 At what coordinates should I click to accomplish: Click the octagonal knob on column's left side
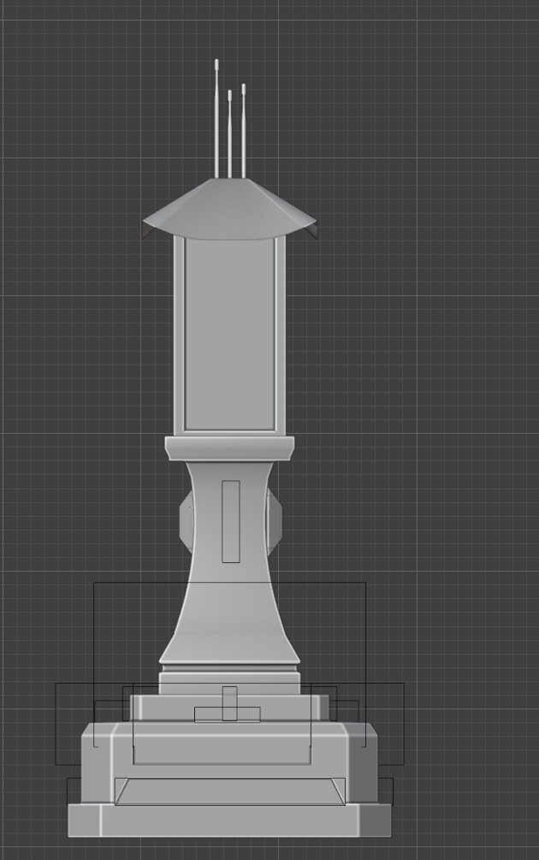(x=186, y=520)
